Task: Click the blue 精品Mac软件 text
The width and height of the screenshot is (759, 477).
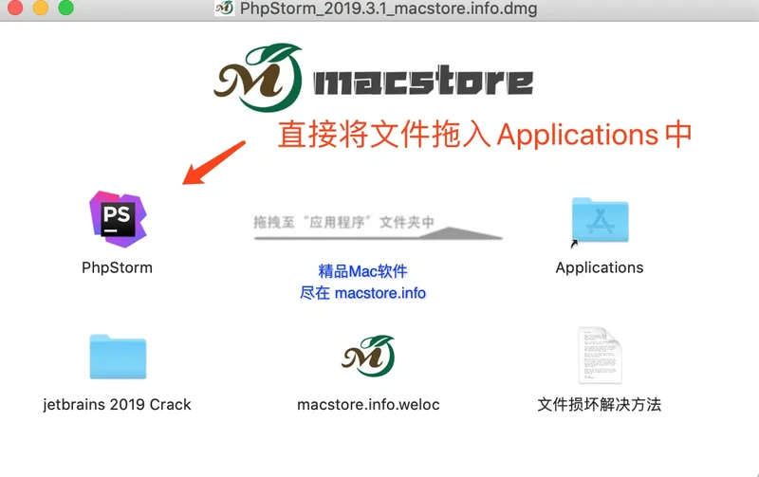Action: tap(363, 272)
